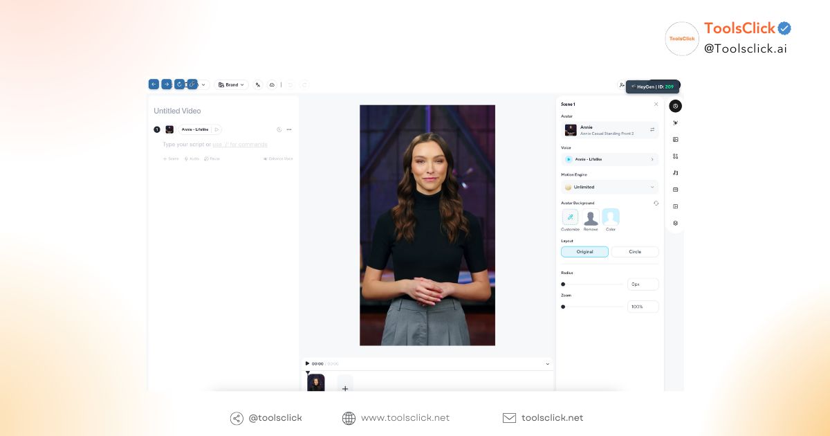830x436 pixels.
Task: Reset avatar background with refresh icon
Action: click(656, 203)
